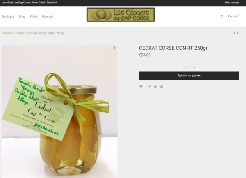Share product on Facebook
246x178 pixels.
pos(150,86)
